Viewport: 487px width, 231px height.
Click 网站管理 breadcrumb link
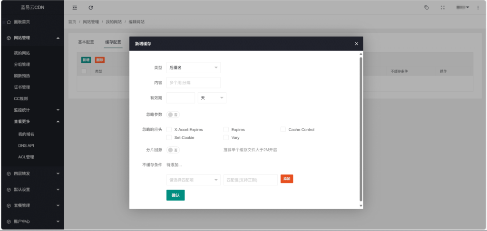(91, 22)
